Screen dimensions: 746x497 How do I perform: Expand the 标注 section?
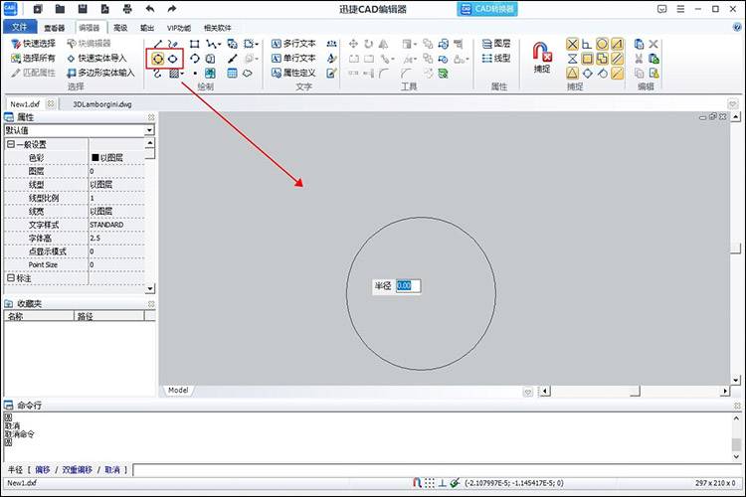coord(11,277)
